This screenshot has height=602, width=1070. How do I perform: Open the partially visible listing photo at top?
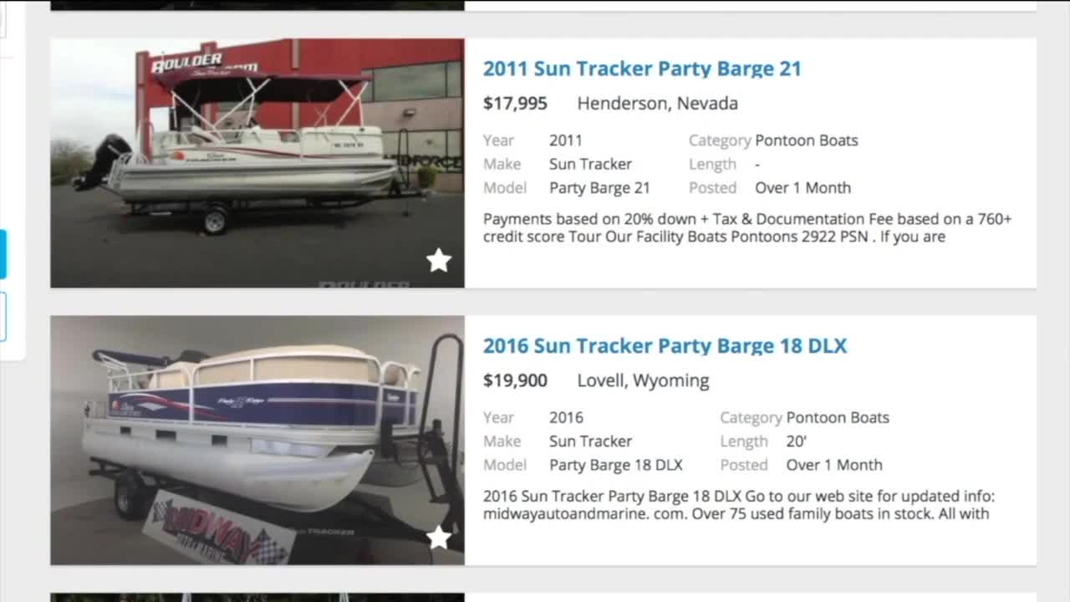point(257,5)
